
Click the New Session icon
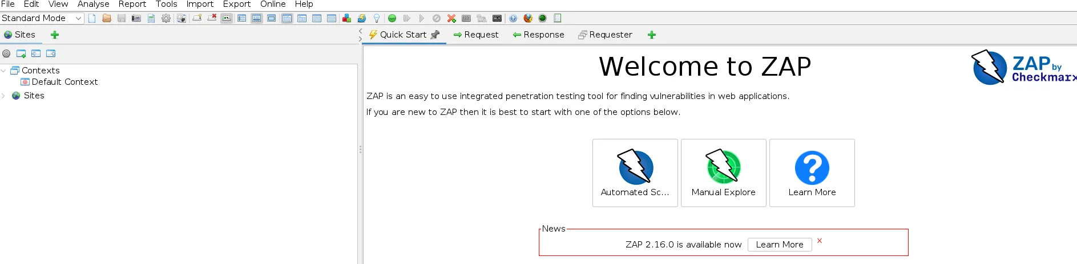click(92, 18)
